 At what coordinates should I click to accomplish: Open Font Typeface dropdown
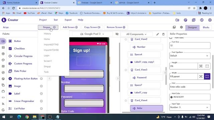[190, 56]
